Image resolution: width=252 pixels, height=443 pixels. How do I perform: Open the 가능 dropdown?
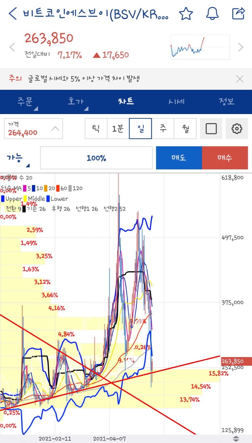(x=18, y=158)
